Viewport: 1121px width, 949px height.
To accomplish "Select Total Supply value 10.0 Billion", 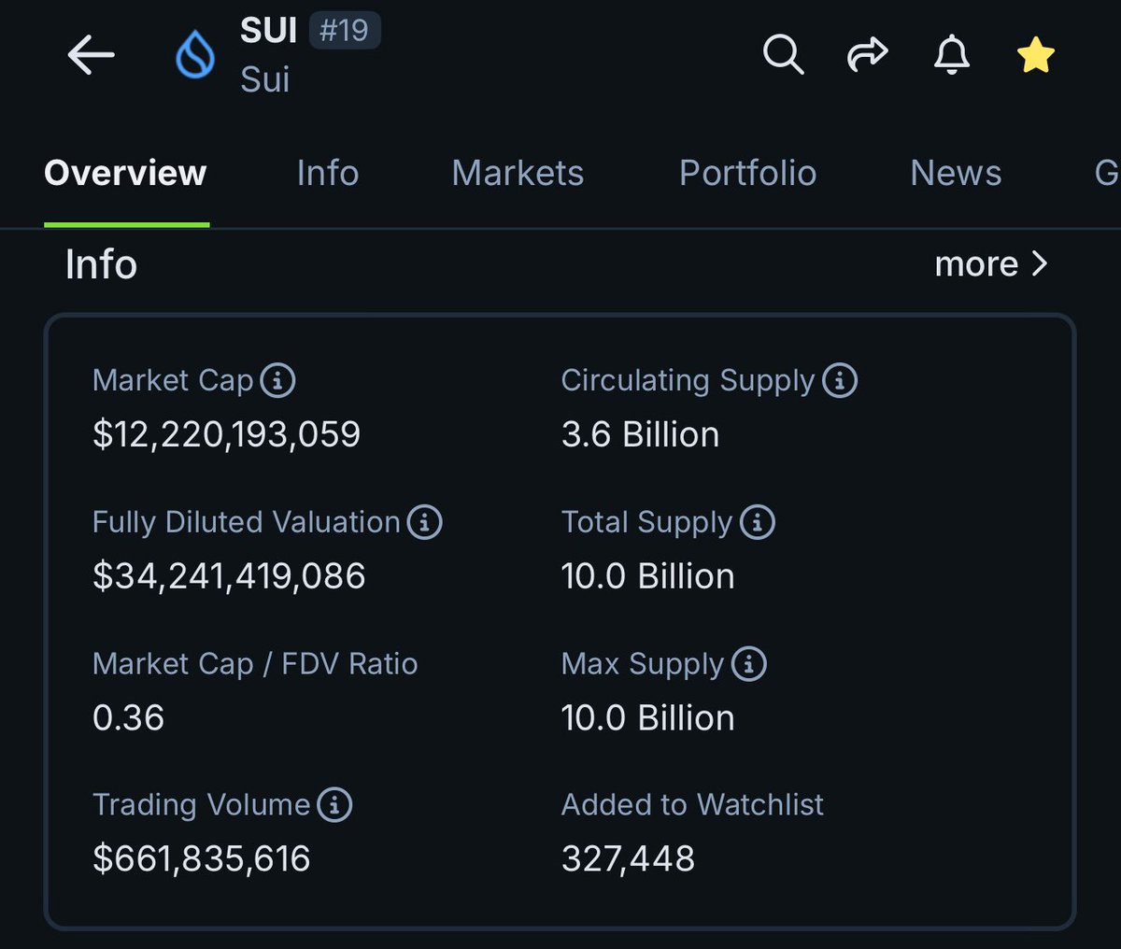I will point(648,576).
